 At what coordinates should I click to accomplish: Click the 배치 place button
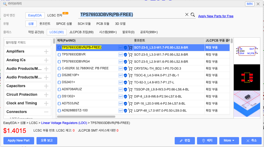point(207,141)
